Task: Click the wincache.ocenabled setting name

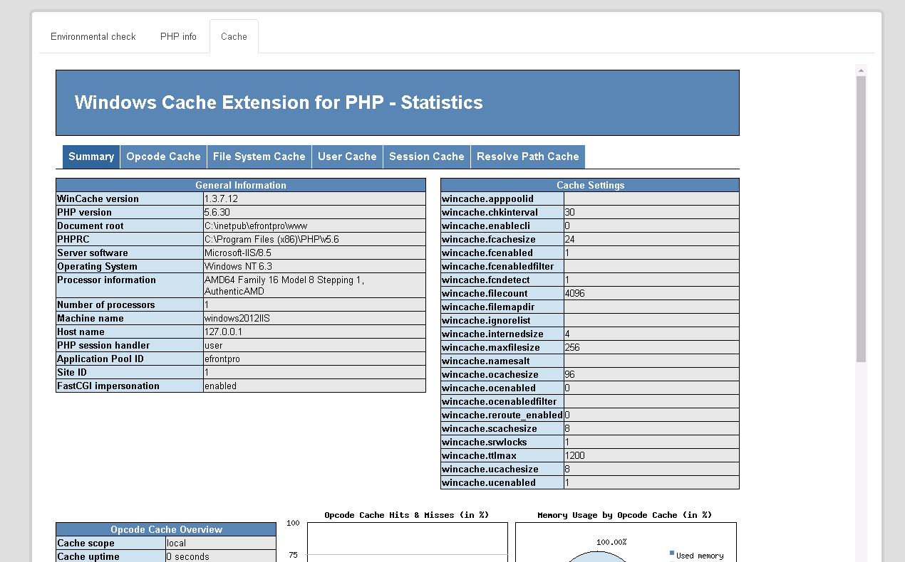Action: (x=489, y=388)
